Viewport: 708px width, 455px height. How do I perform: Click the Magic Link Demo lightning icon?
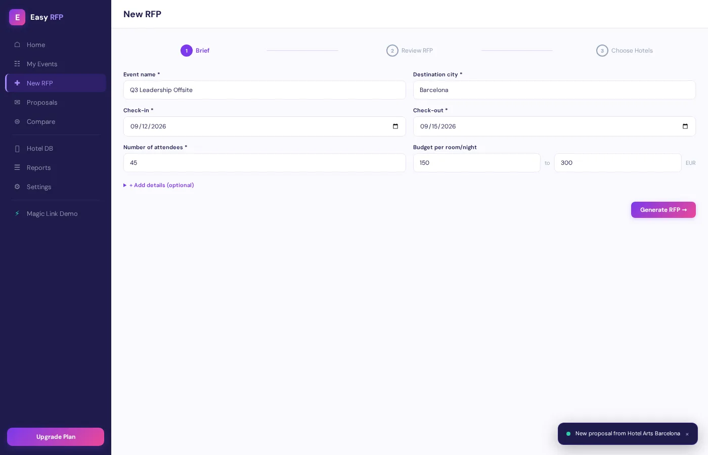tap(17, 213)
